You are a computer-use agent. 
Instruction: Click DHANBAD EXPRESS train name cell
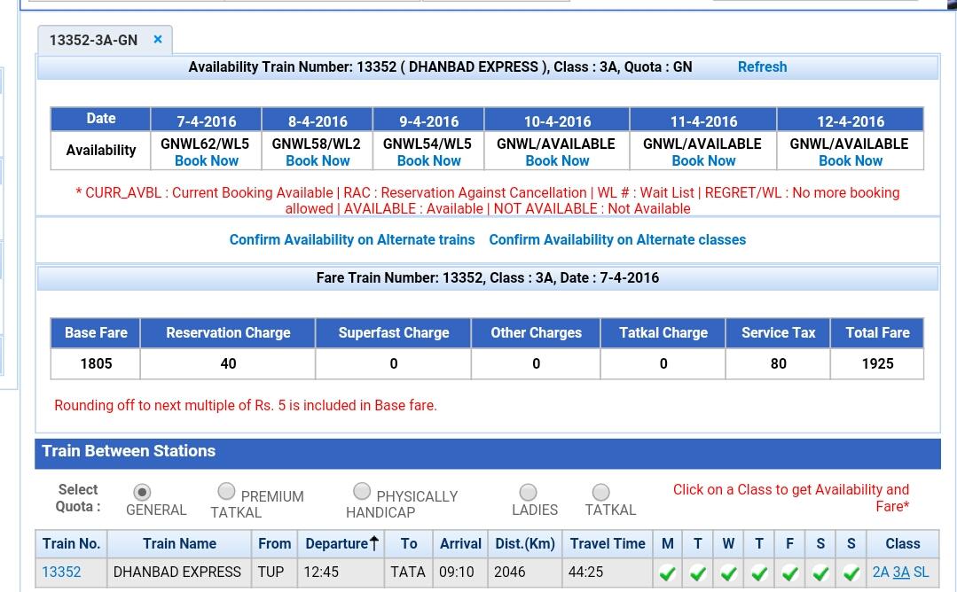pos(177,573)
